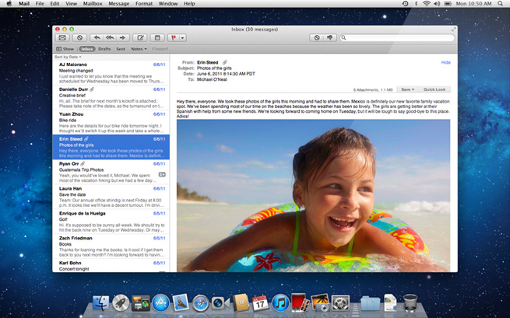
Task: Open the Edit menu
Action: 55,4
